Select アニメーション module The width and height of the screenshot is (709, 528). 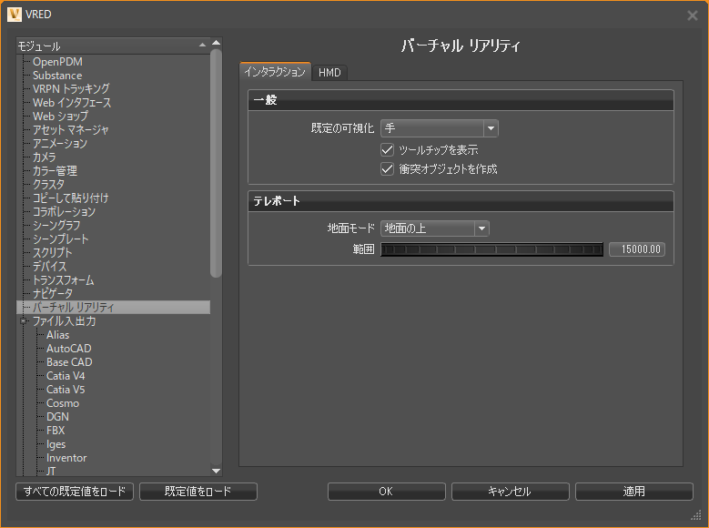click(60, 144)
